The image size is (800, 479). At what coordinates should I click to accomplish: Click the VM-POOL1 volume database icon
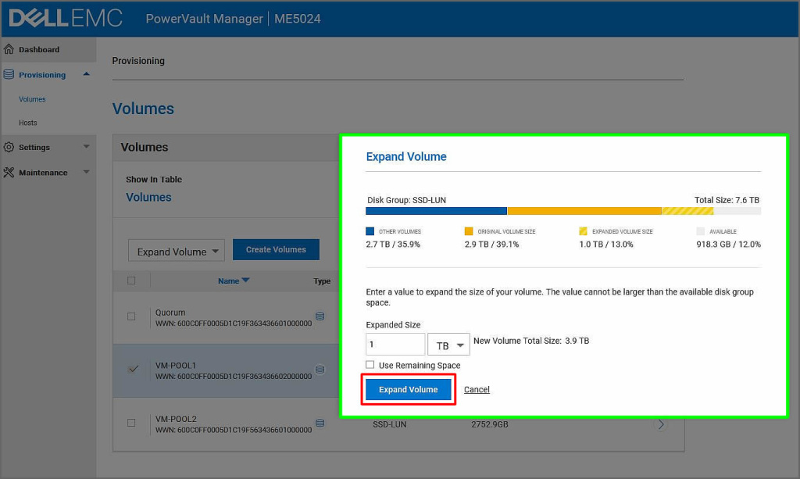pos(320,370)
